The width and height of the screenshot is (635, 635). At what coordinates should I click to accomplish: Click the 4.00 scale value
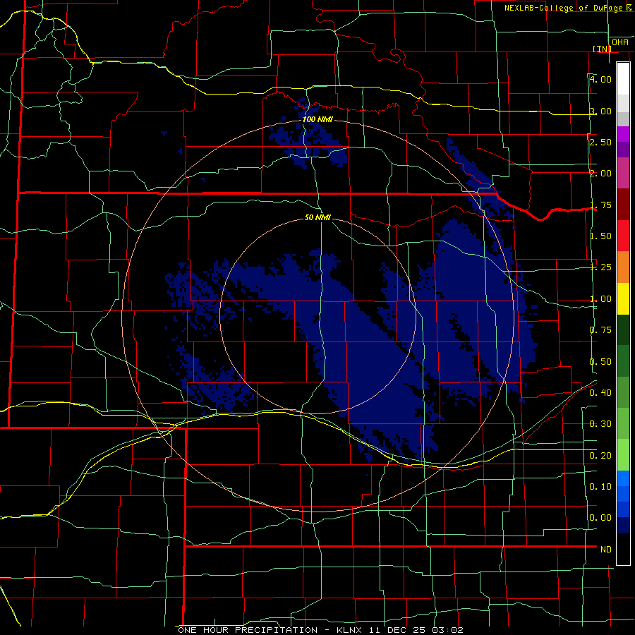point(600,79)
